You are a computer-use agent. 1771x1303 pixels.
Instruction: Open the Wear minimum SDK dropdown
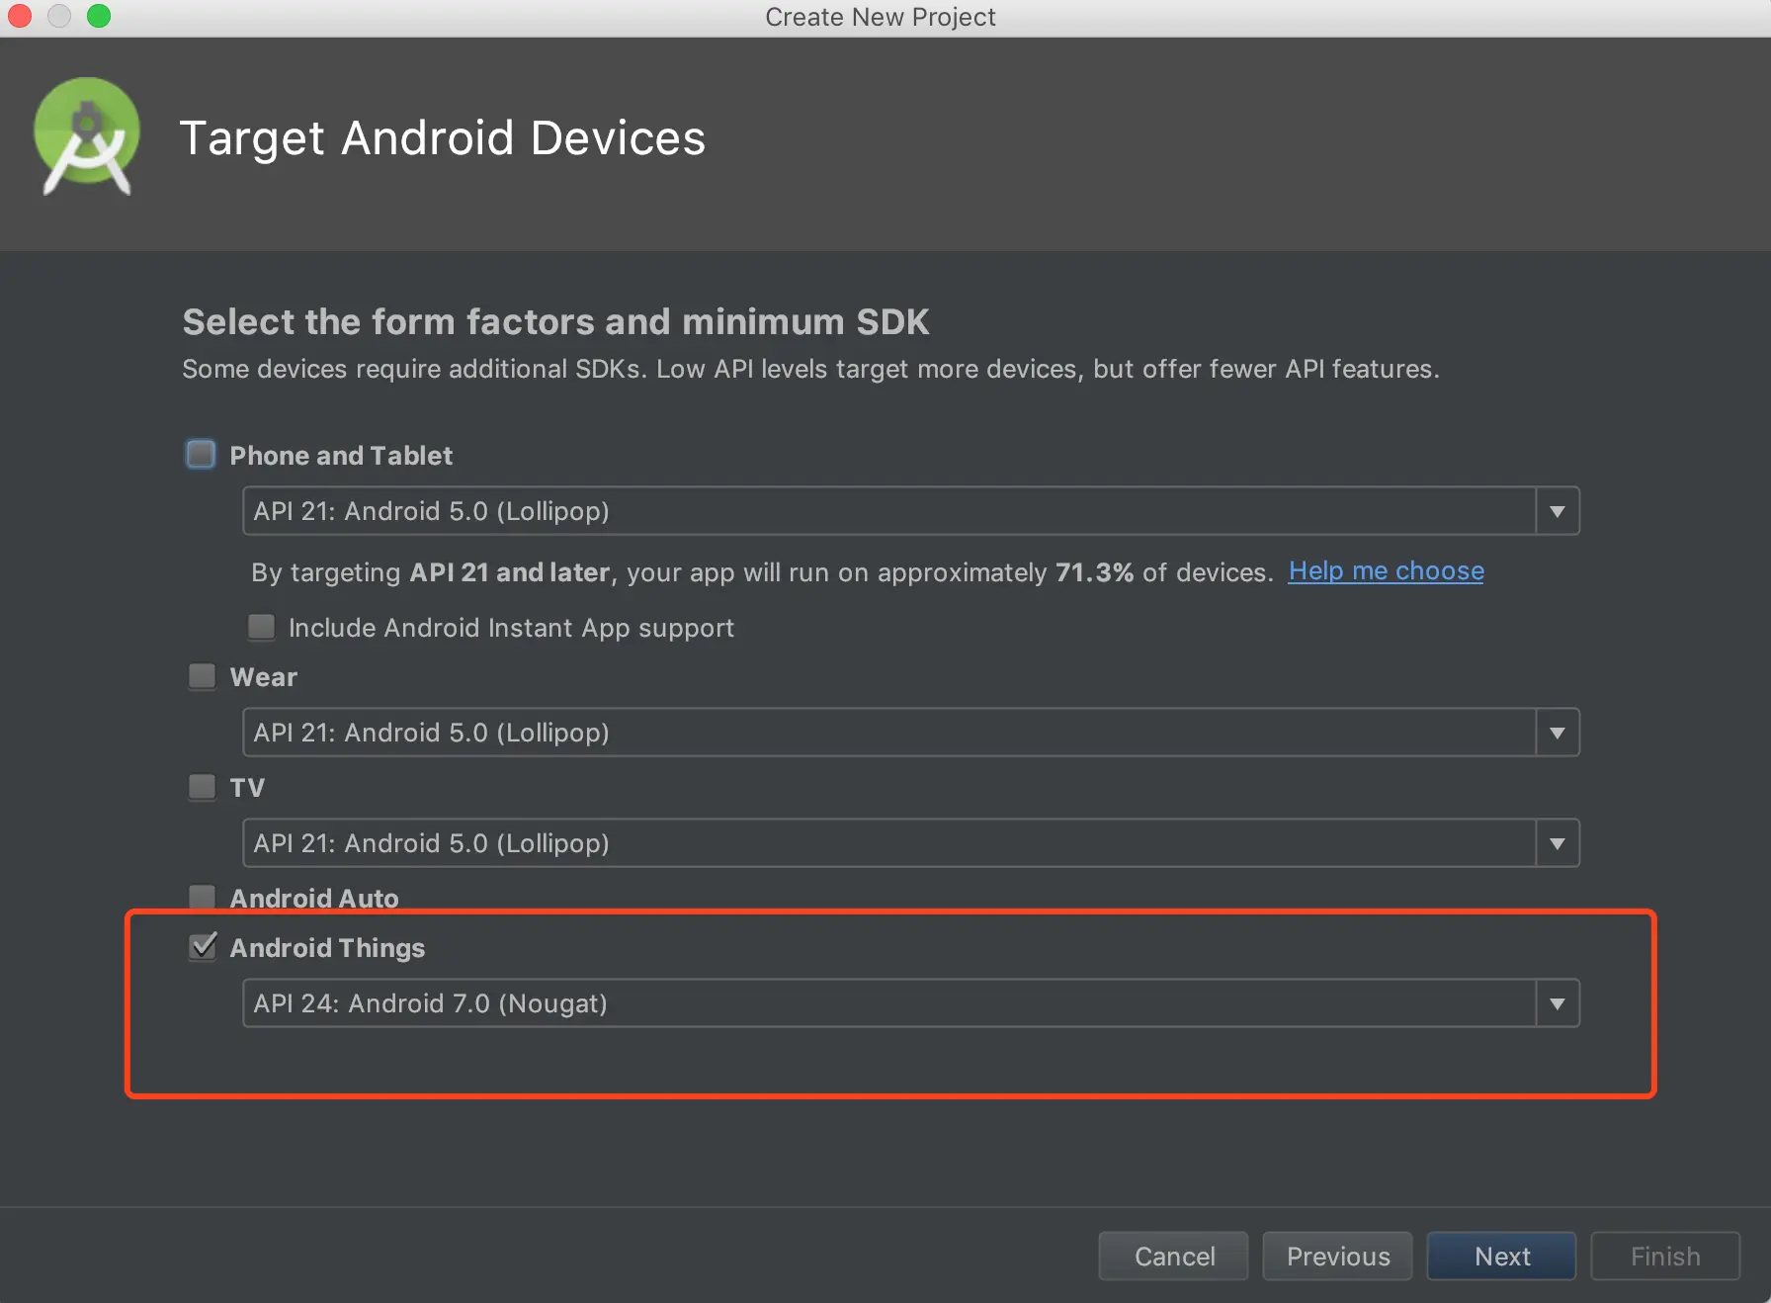click(910, 733)
